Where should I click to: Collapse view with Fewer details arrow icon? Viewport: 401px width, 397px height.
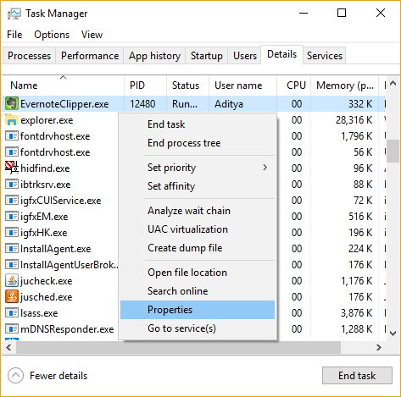click(15, 376)
